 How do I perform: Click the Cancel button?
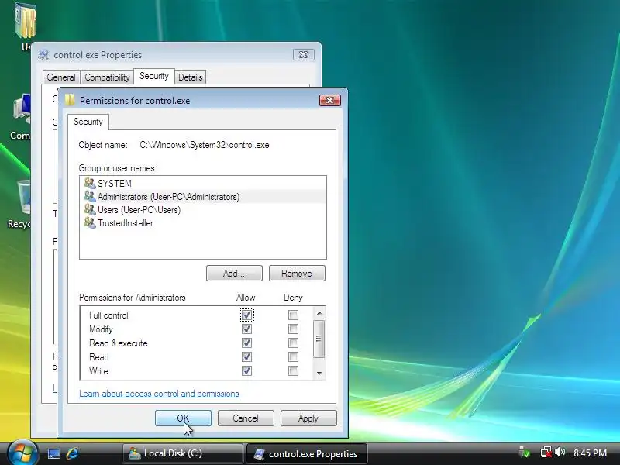tap(246, 418)
